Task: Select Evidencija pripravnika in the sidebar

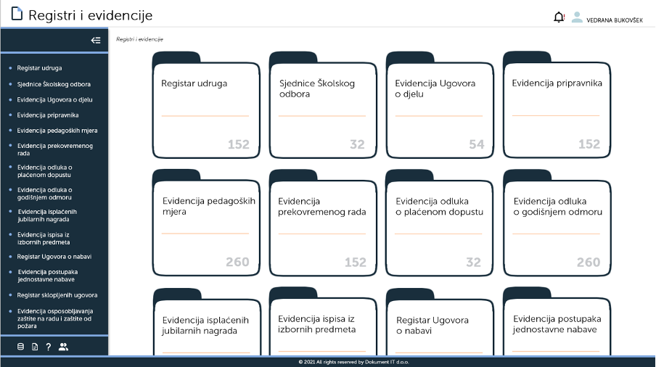Action: (48, 115)
